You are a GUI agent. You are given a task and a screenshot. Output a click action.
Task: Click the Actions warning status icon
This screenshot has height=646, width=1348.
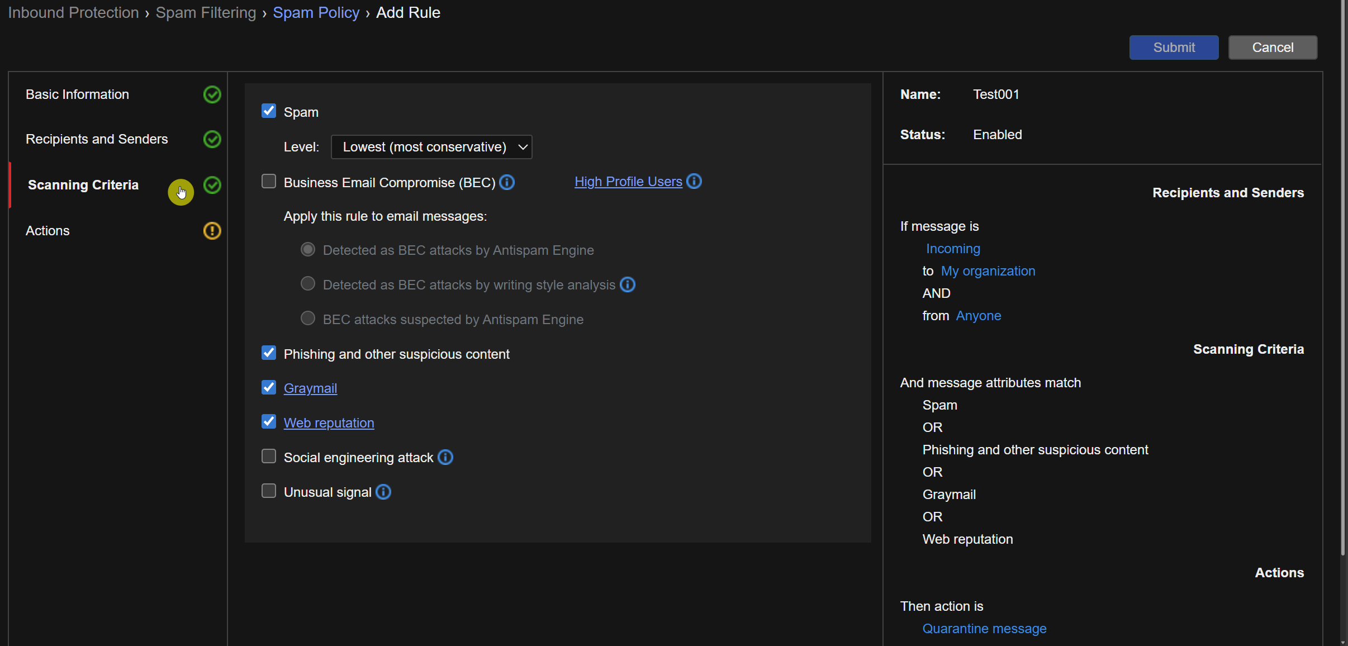[212, 231]
